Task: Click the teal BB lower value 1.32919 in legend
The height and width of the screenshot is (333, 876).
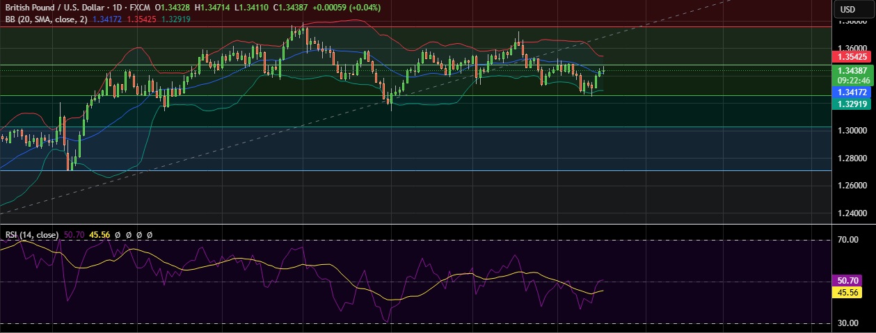Action: 176,19
